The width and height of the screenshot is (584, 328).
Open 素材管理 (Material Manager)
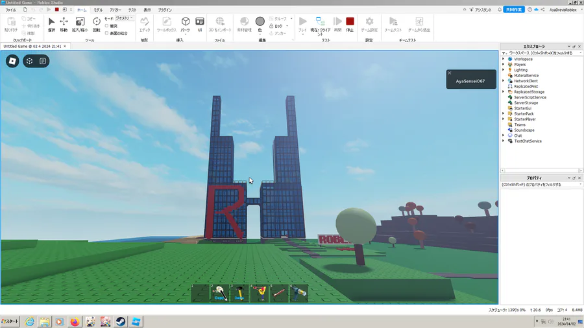[x=245, y=25]
